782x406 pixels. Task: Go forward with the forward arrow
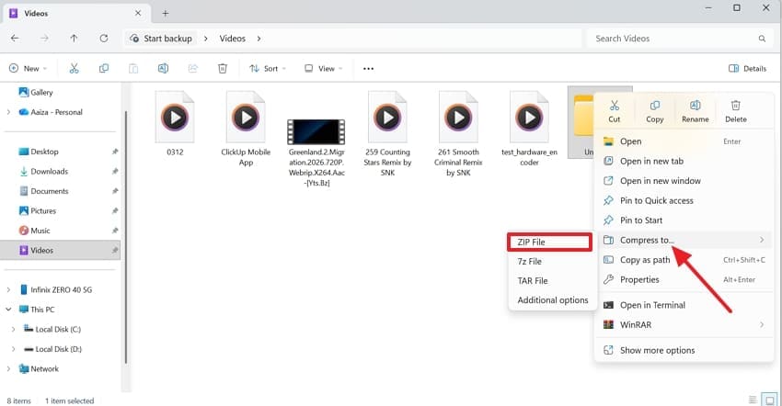[44, 39]
